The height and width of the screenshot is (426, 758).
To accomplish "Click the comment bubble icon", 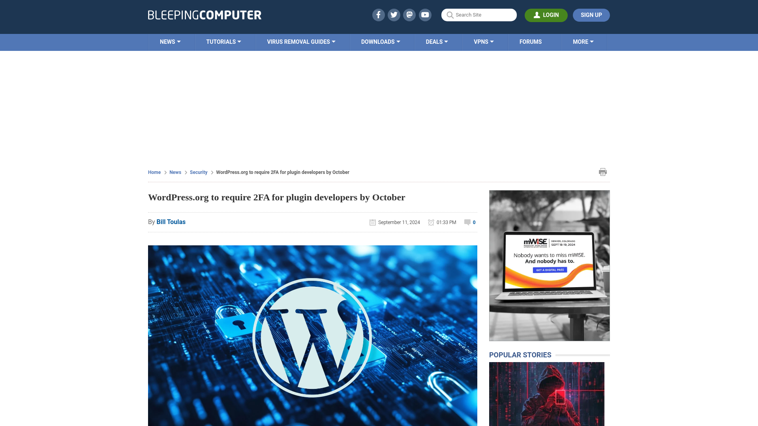I will (x=467, y=222).
